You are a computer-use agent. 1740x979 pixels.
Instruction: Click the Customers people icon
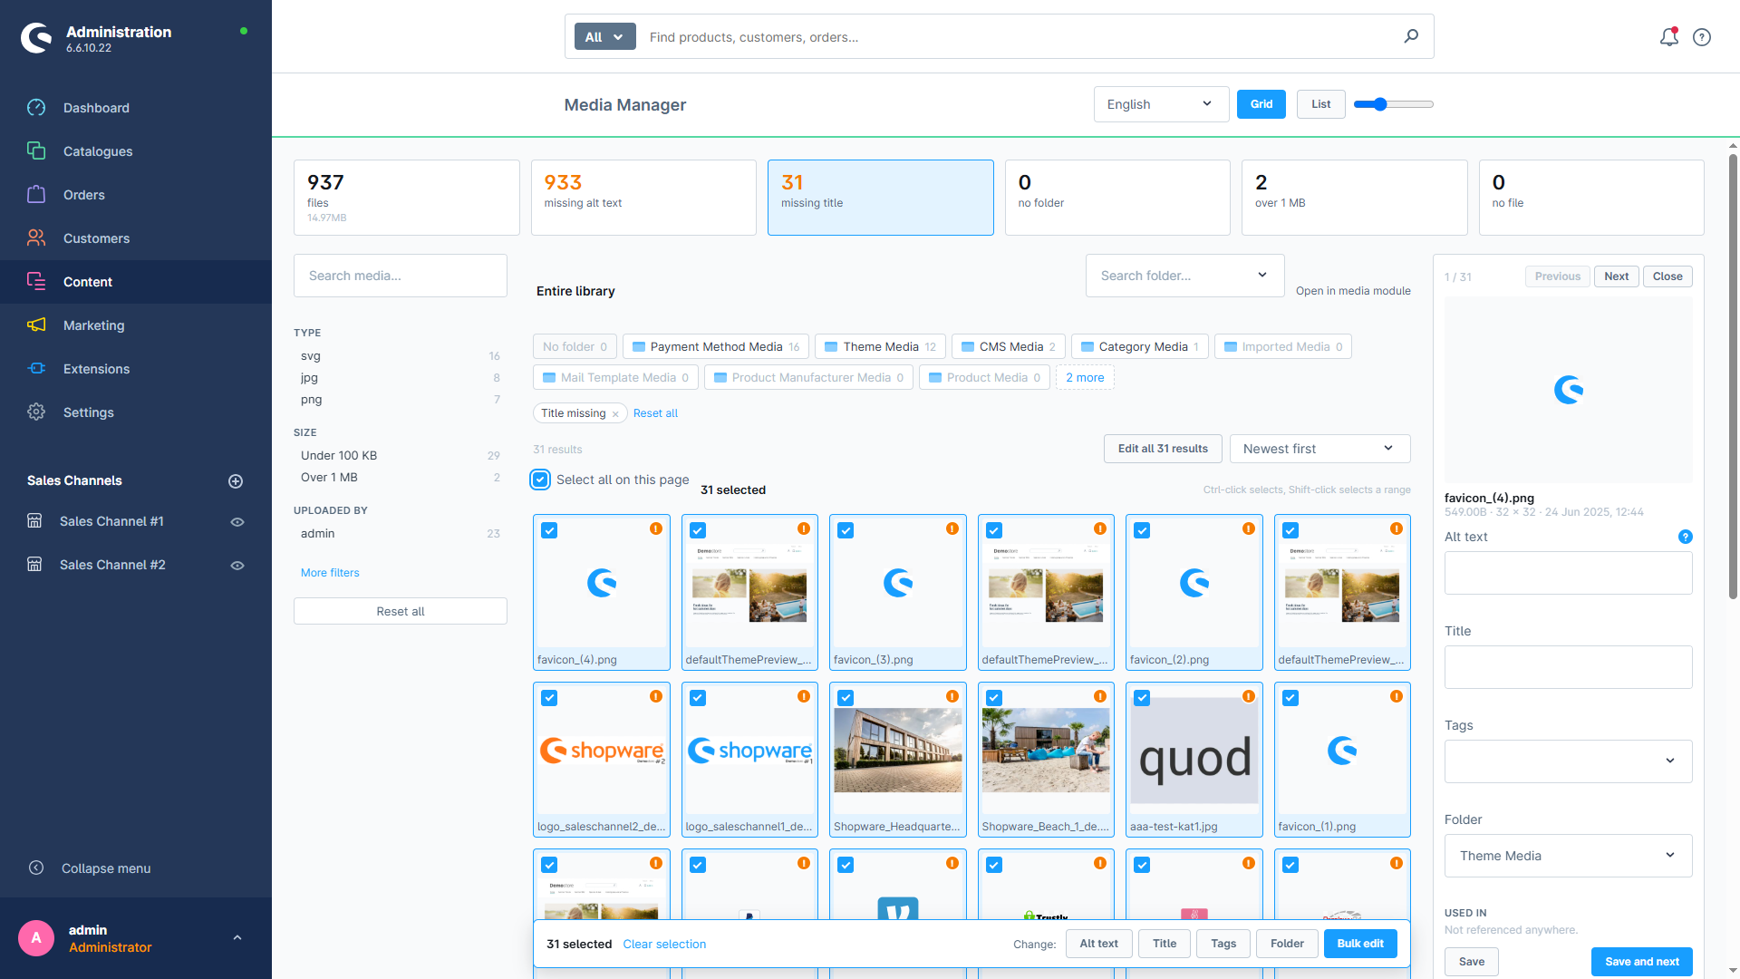36,238
